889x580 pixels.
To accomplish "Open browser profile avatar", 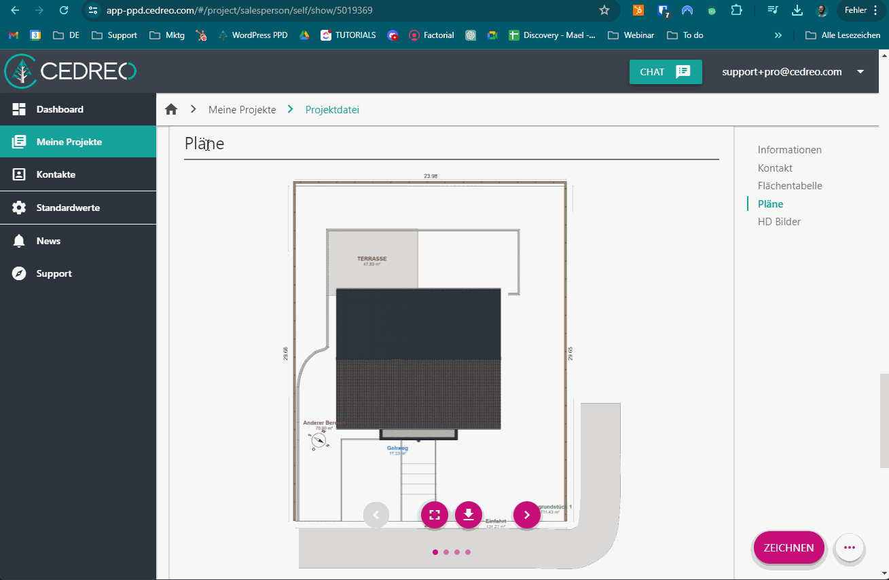I will (x=822, y=10).
